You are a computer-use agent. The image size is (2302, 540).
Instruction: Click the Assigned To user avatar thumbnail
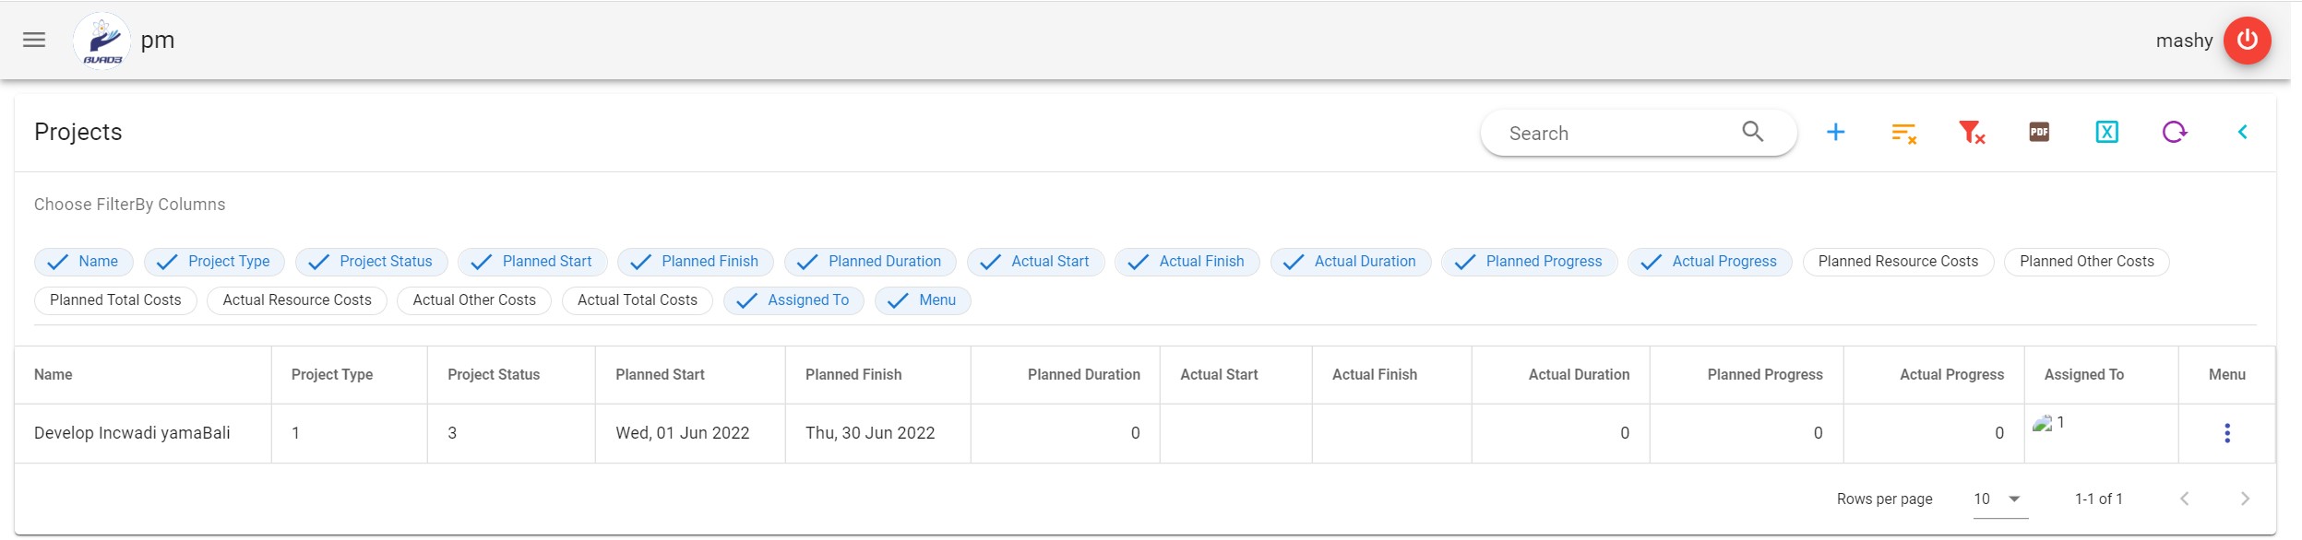tap(2042, 424)
